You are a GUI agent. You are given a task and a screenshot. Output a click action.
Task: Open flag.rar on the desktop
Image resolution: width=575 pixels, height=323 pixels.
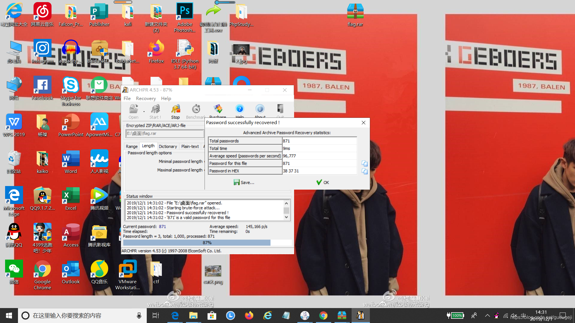pyautogui.click(x=355, y=15)
